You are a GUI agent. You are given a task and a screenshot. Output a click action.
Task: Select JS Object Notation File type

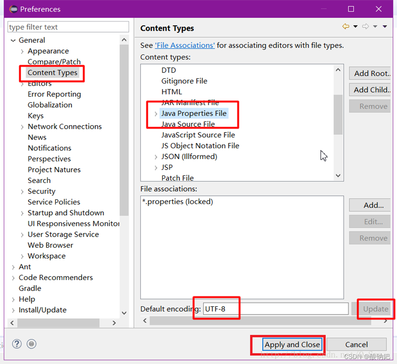tap(200, 146)
